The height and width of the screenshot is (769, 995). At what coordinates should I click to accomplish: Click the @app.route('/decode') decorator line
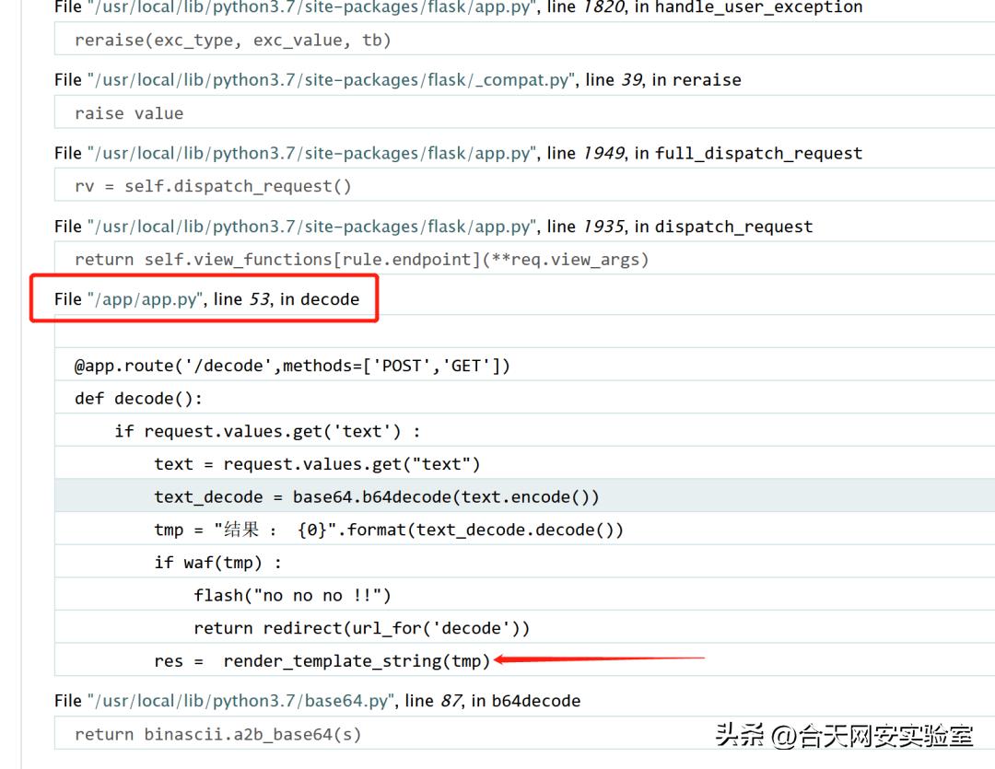click(x=524, y=365)
